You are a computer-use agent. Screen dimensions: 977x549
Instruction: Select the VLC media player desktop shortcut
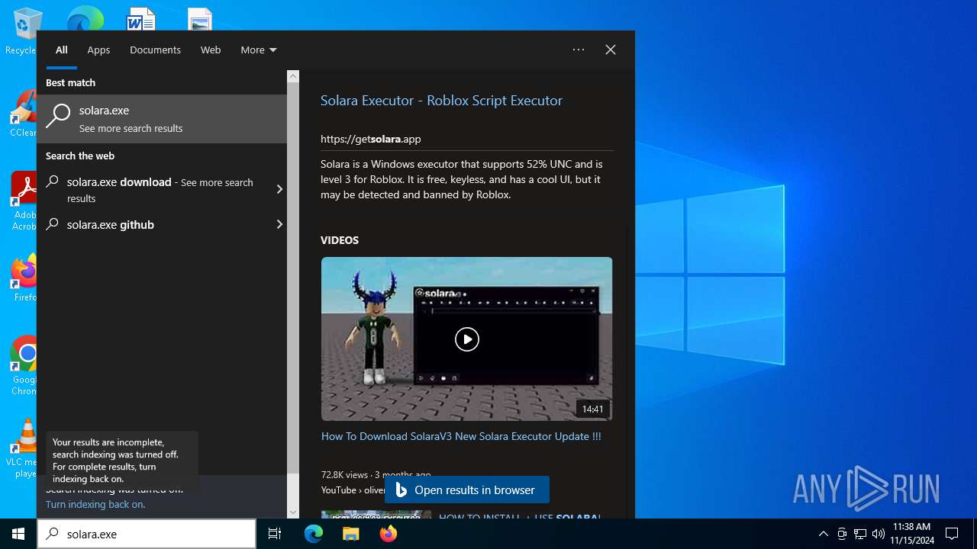[24, 448]
